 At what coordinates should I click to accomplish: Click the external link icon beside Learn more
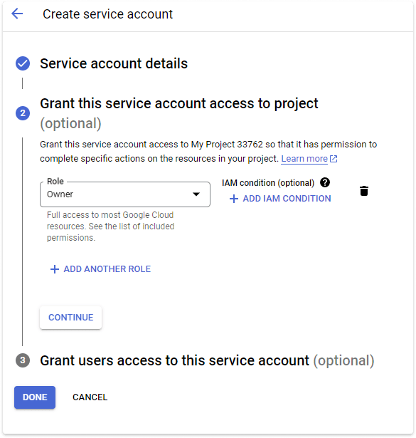point(334,159)
